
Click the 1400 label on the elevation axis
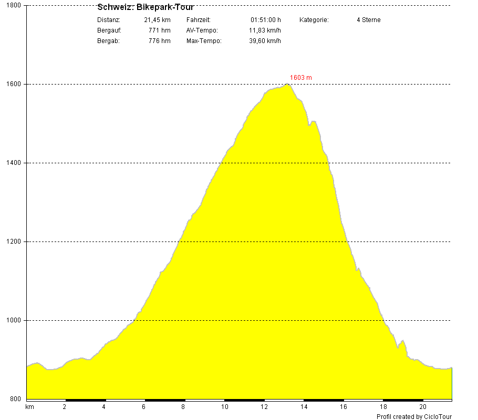[x=13, y=163]
